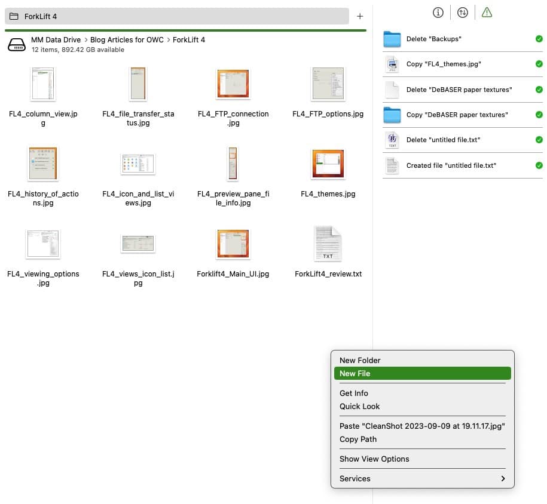Select the ForkLift4_review.txt file
The image size is (547, 504).
[x=328, y=244]
